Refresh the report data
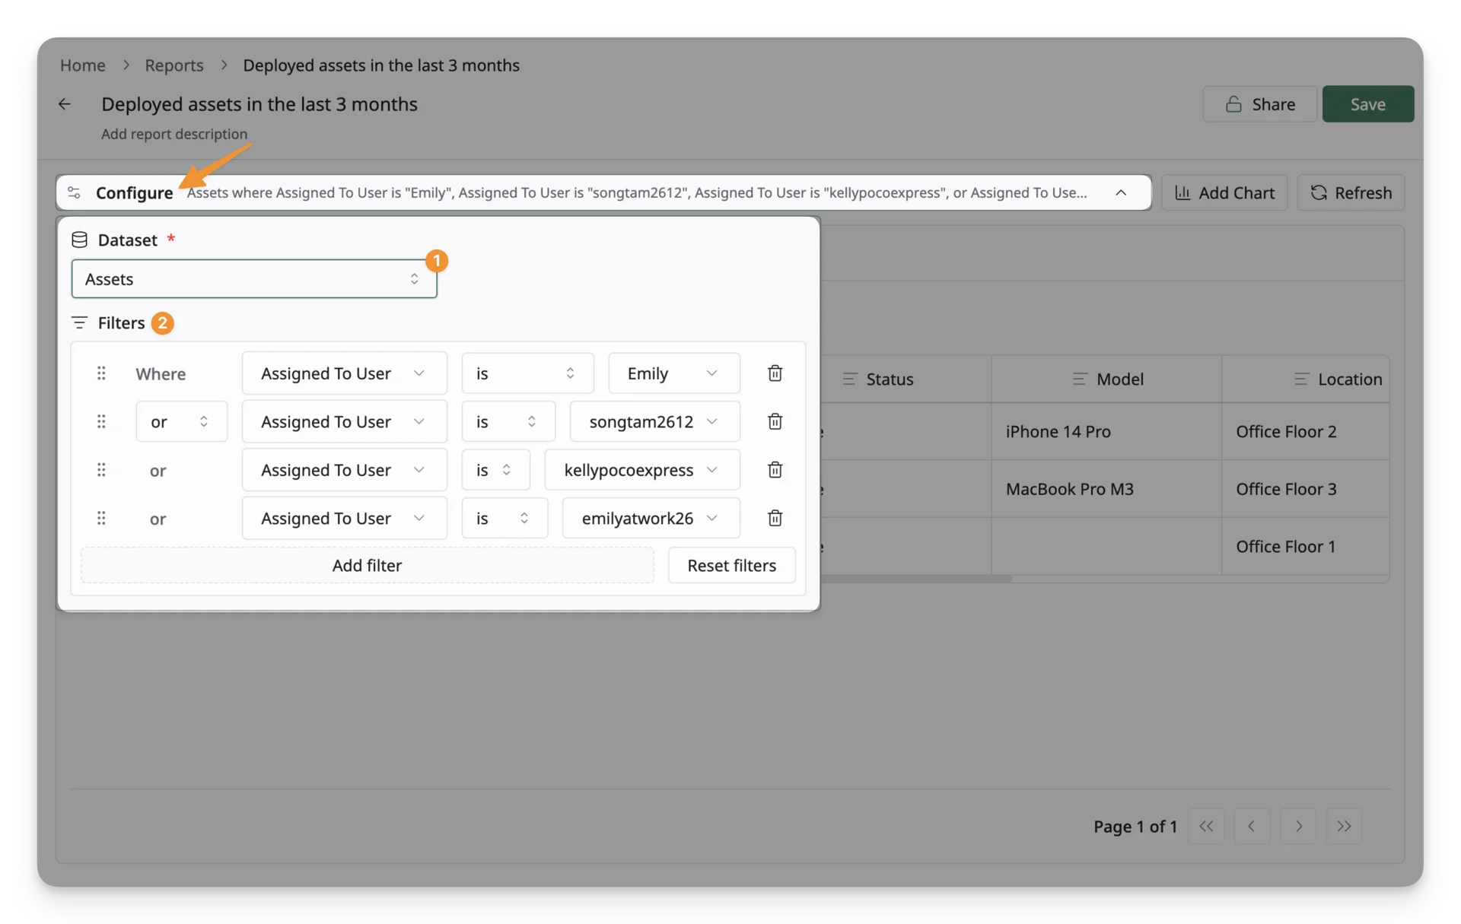This screenshot has height=924, width=1461. [1351, 192]
